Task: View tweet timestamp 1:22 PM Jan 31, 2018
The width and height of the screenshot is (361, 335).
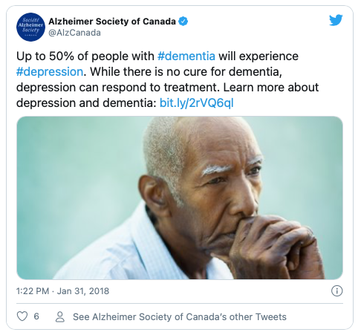Action: click(x=62, y=291)
